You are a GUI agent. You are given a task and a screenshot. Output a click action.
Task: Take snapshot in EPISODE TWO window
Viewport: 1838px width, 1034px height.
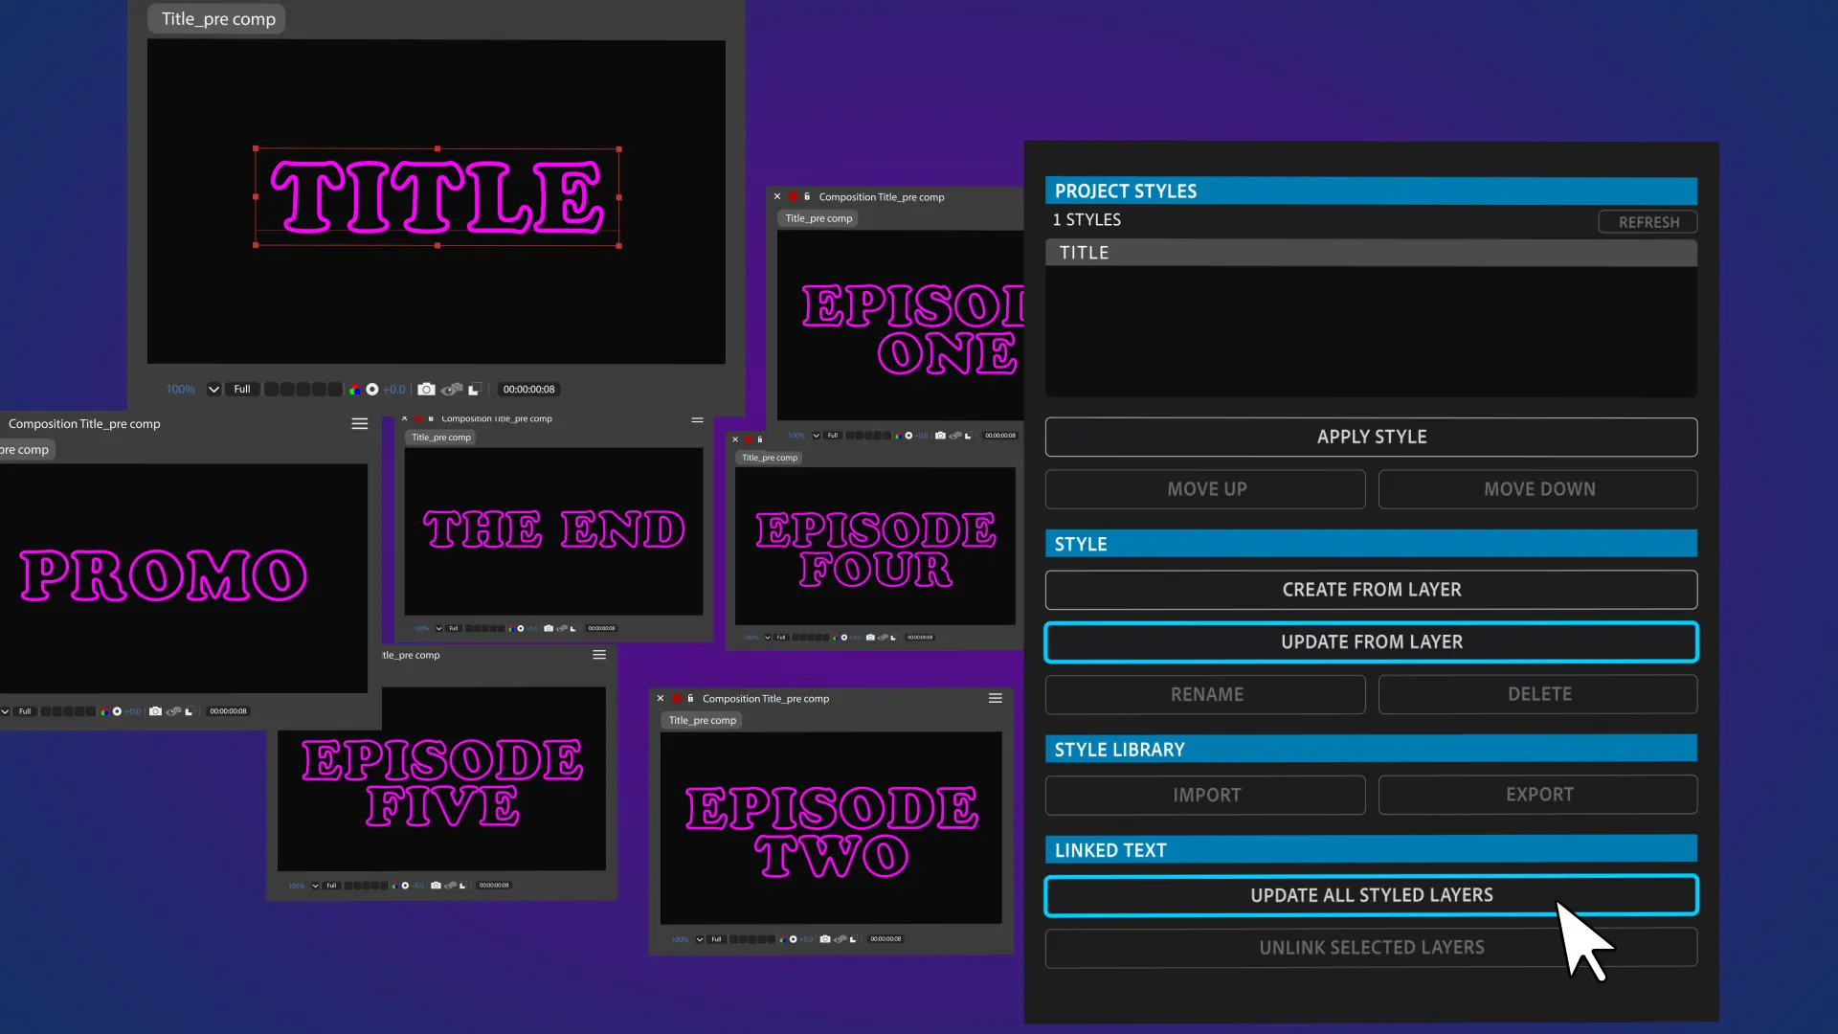[x=825, y=939]
